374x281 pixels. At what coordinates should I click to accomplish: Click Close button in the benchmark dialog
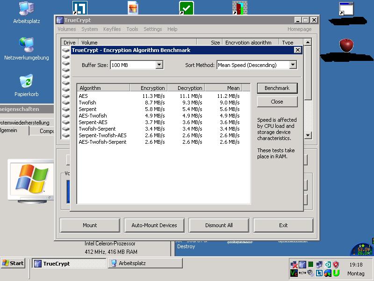(x=277, y=102)
